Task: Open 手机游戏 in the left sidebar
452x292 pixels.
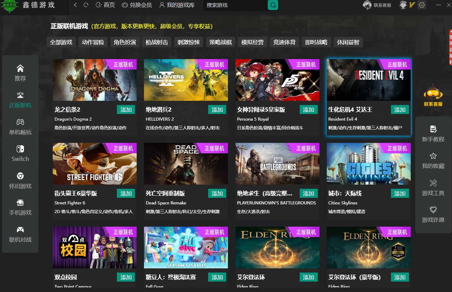Action: coord(20,207)
